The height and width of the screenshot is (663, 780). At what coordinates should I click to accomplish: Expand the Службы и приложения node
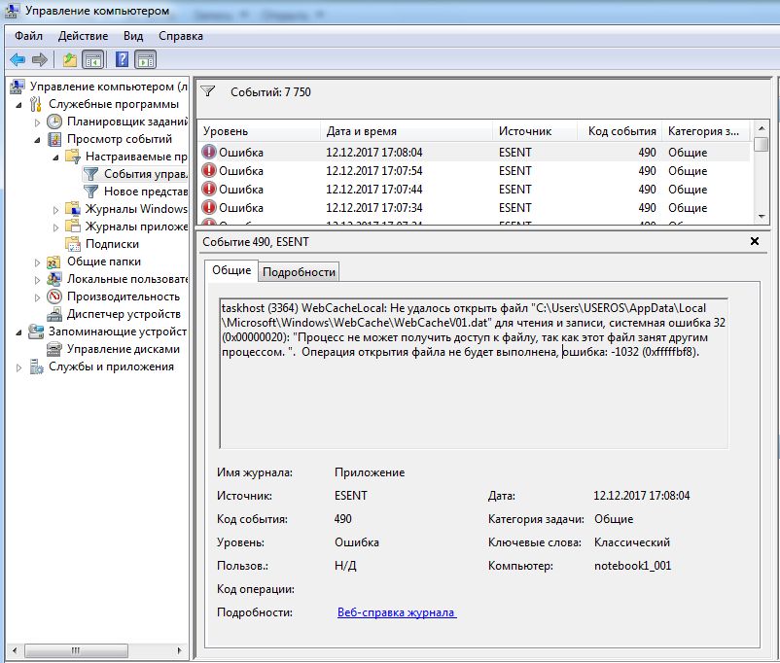click(x=19, y=367)
